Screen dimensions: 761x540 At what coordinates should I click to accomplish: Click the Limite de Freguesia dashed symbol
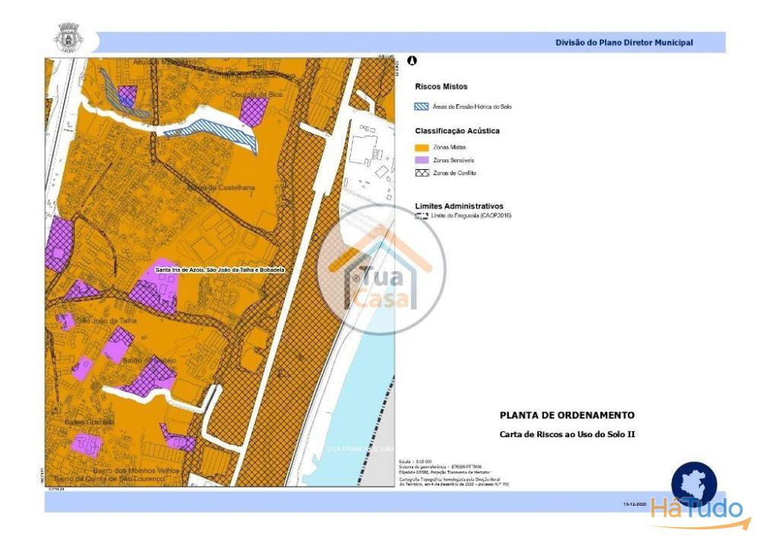pos(422,216)
